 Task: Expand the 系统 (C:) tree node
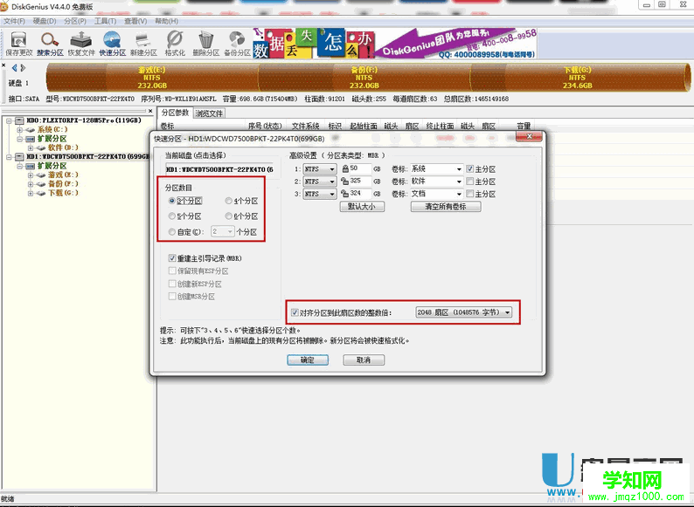click(19, 130)
